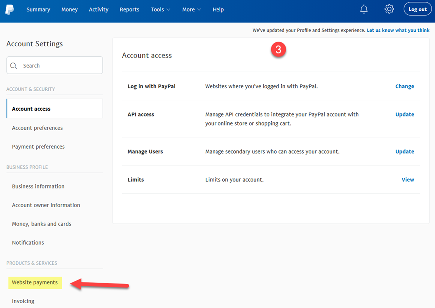Screen dimensions: 435x308
Task: Expand the Tools dropdown menu
Action: pyautogui.click(x=160, y=9)
